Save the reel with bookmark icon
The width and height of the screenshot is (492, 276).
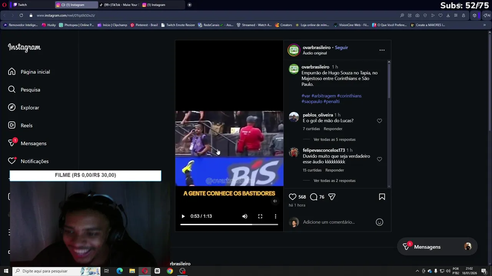(382, 197)
